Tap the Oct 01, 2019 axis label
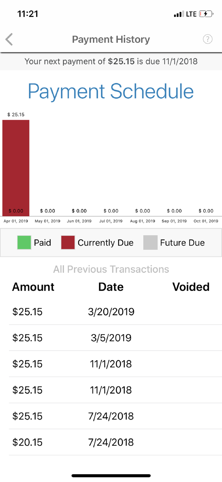The height and width of the screenshot is (482, 222). tap(206, 221)
